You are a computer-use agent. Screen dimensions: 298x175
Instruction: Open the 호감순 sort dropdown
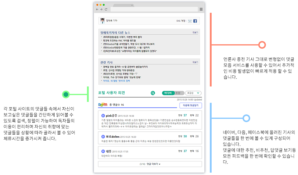point(193,93)
